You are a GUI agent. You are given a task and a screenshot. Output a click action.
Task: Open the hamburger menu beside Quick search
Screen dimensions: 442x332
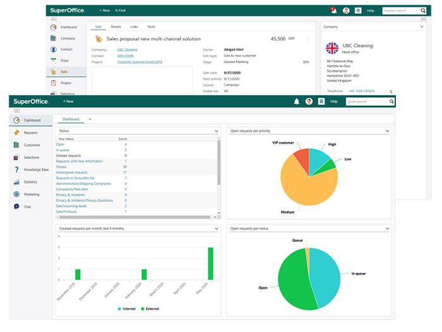tap(321, 101)
